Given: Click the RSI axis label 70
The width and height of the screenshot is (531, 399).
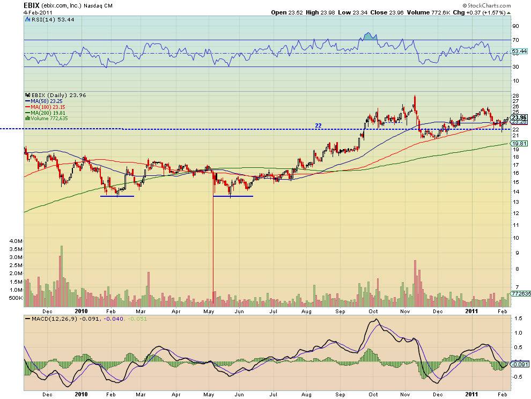Looking at the screenshot, I should pos(515,40).
